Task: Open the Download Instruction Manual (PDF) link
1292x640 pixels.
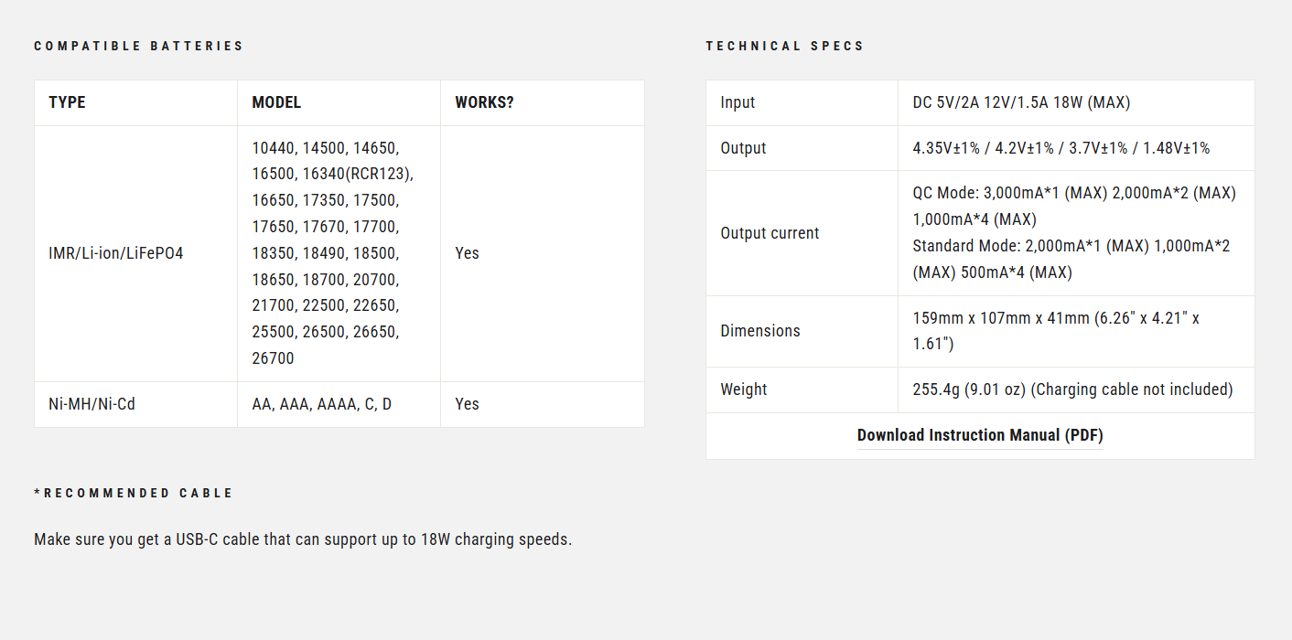Action: coord(980,435)
